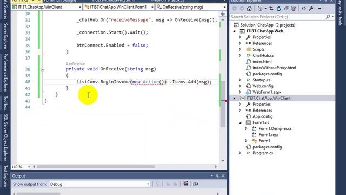Click Sync with Active Document icon

coord(271,9)
